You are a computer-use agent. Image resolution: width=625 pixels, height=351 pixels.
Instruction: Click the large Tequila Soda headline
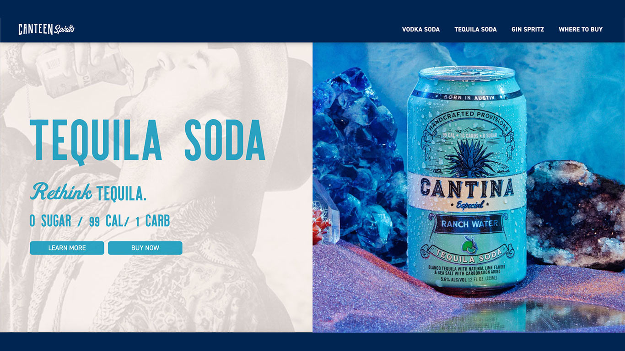pyautogui.click(x=147, y=140)
